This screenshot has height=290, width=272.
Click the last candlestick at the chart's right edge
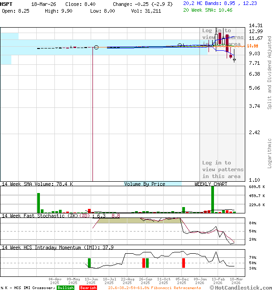point(234,59)
